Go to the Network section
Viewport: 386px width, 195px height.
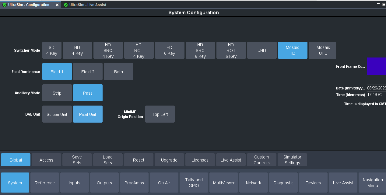[x=254, y=183]
